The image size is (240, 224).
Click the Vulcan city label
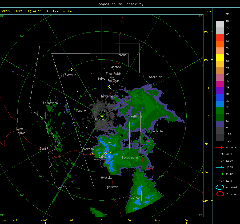point(136,198)
